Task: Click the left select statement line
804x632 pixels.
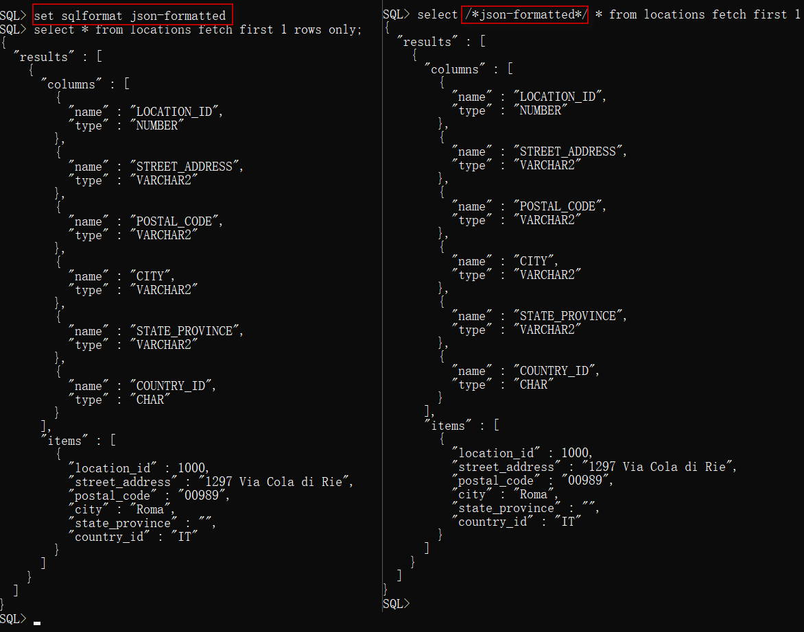Action: click(x=198, y=29)
